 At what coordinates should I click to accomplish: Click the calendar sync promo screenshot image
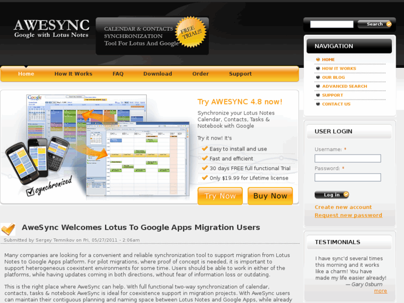coord(97,146)
